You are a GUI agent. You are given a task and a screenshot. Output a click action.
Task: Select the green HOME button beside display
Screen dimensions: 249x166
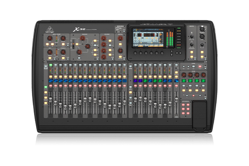179,28
